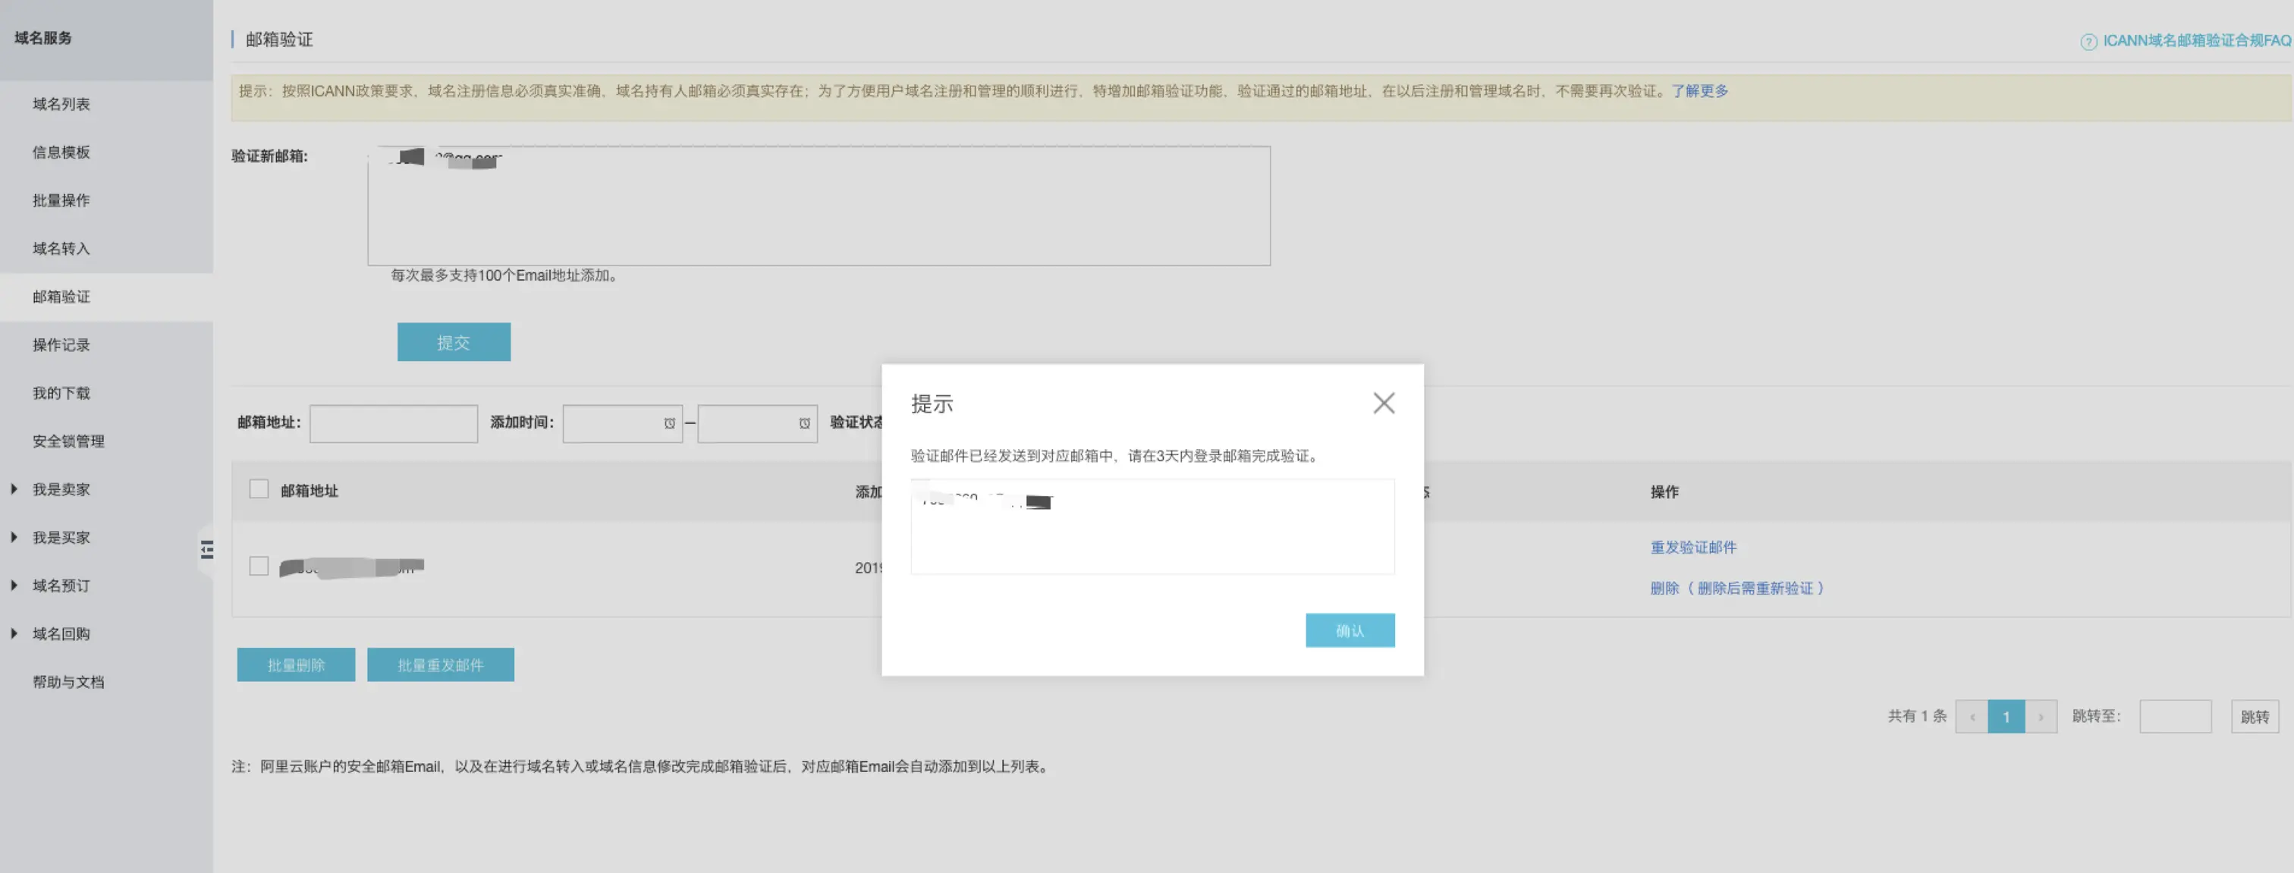The width and height of the screenshot is (2294, 873).
Task: Click the 了解更多 link in the notice
Action: [x=1699, y=91]
